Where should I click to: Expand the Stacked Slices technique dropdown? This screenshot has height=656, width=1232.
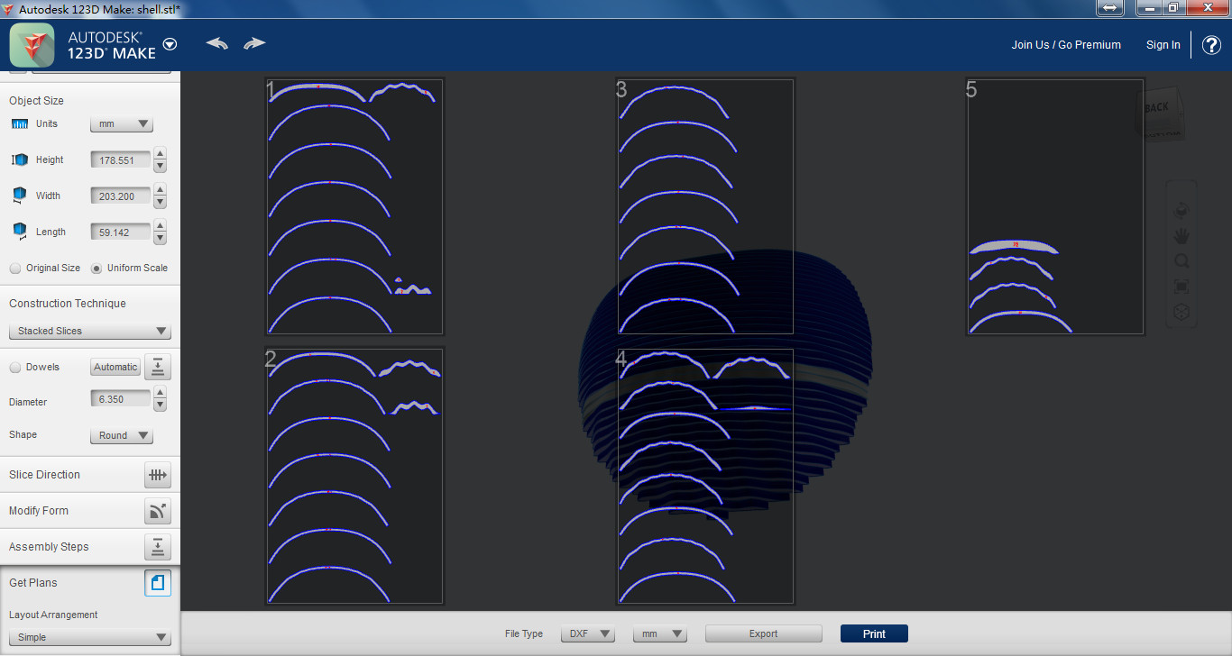pyautogui.click(x=89, y=331)
